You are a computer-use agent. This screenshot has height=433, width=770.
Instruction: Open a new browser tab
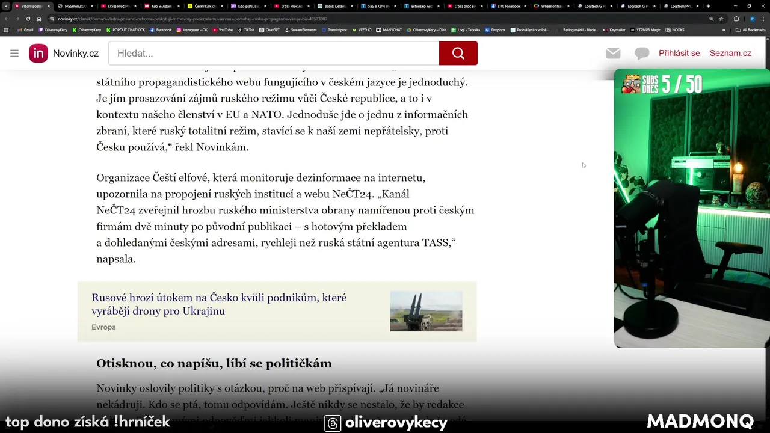click(708, 6)
